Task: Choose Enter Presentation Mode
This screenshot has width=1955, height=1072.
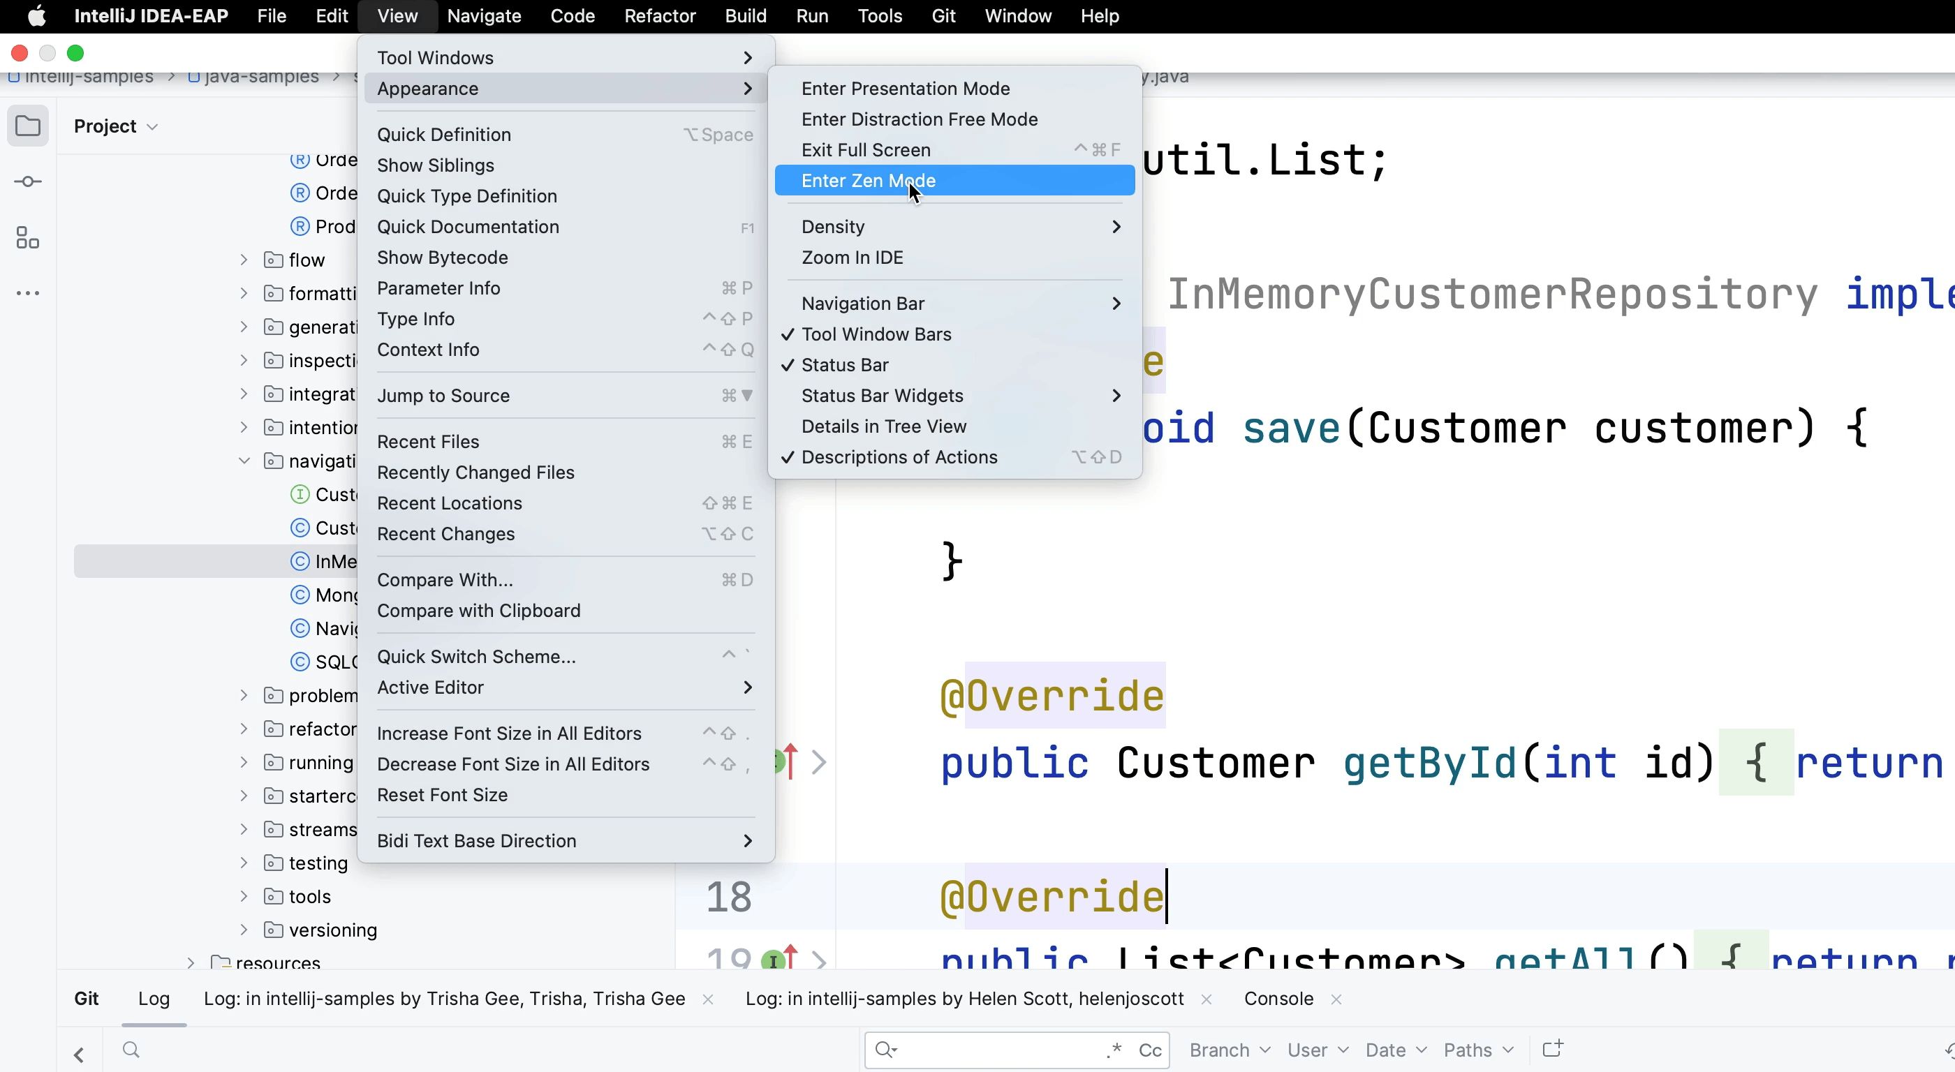Action: [x=954, y=89]
